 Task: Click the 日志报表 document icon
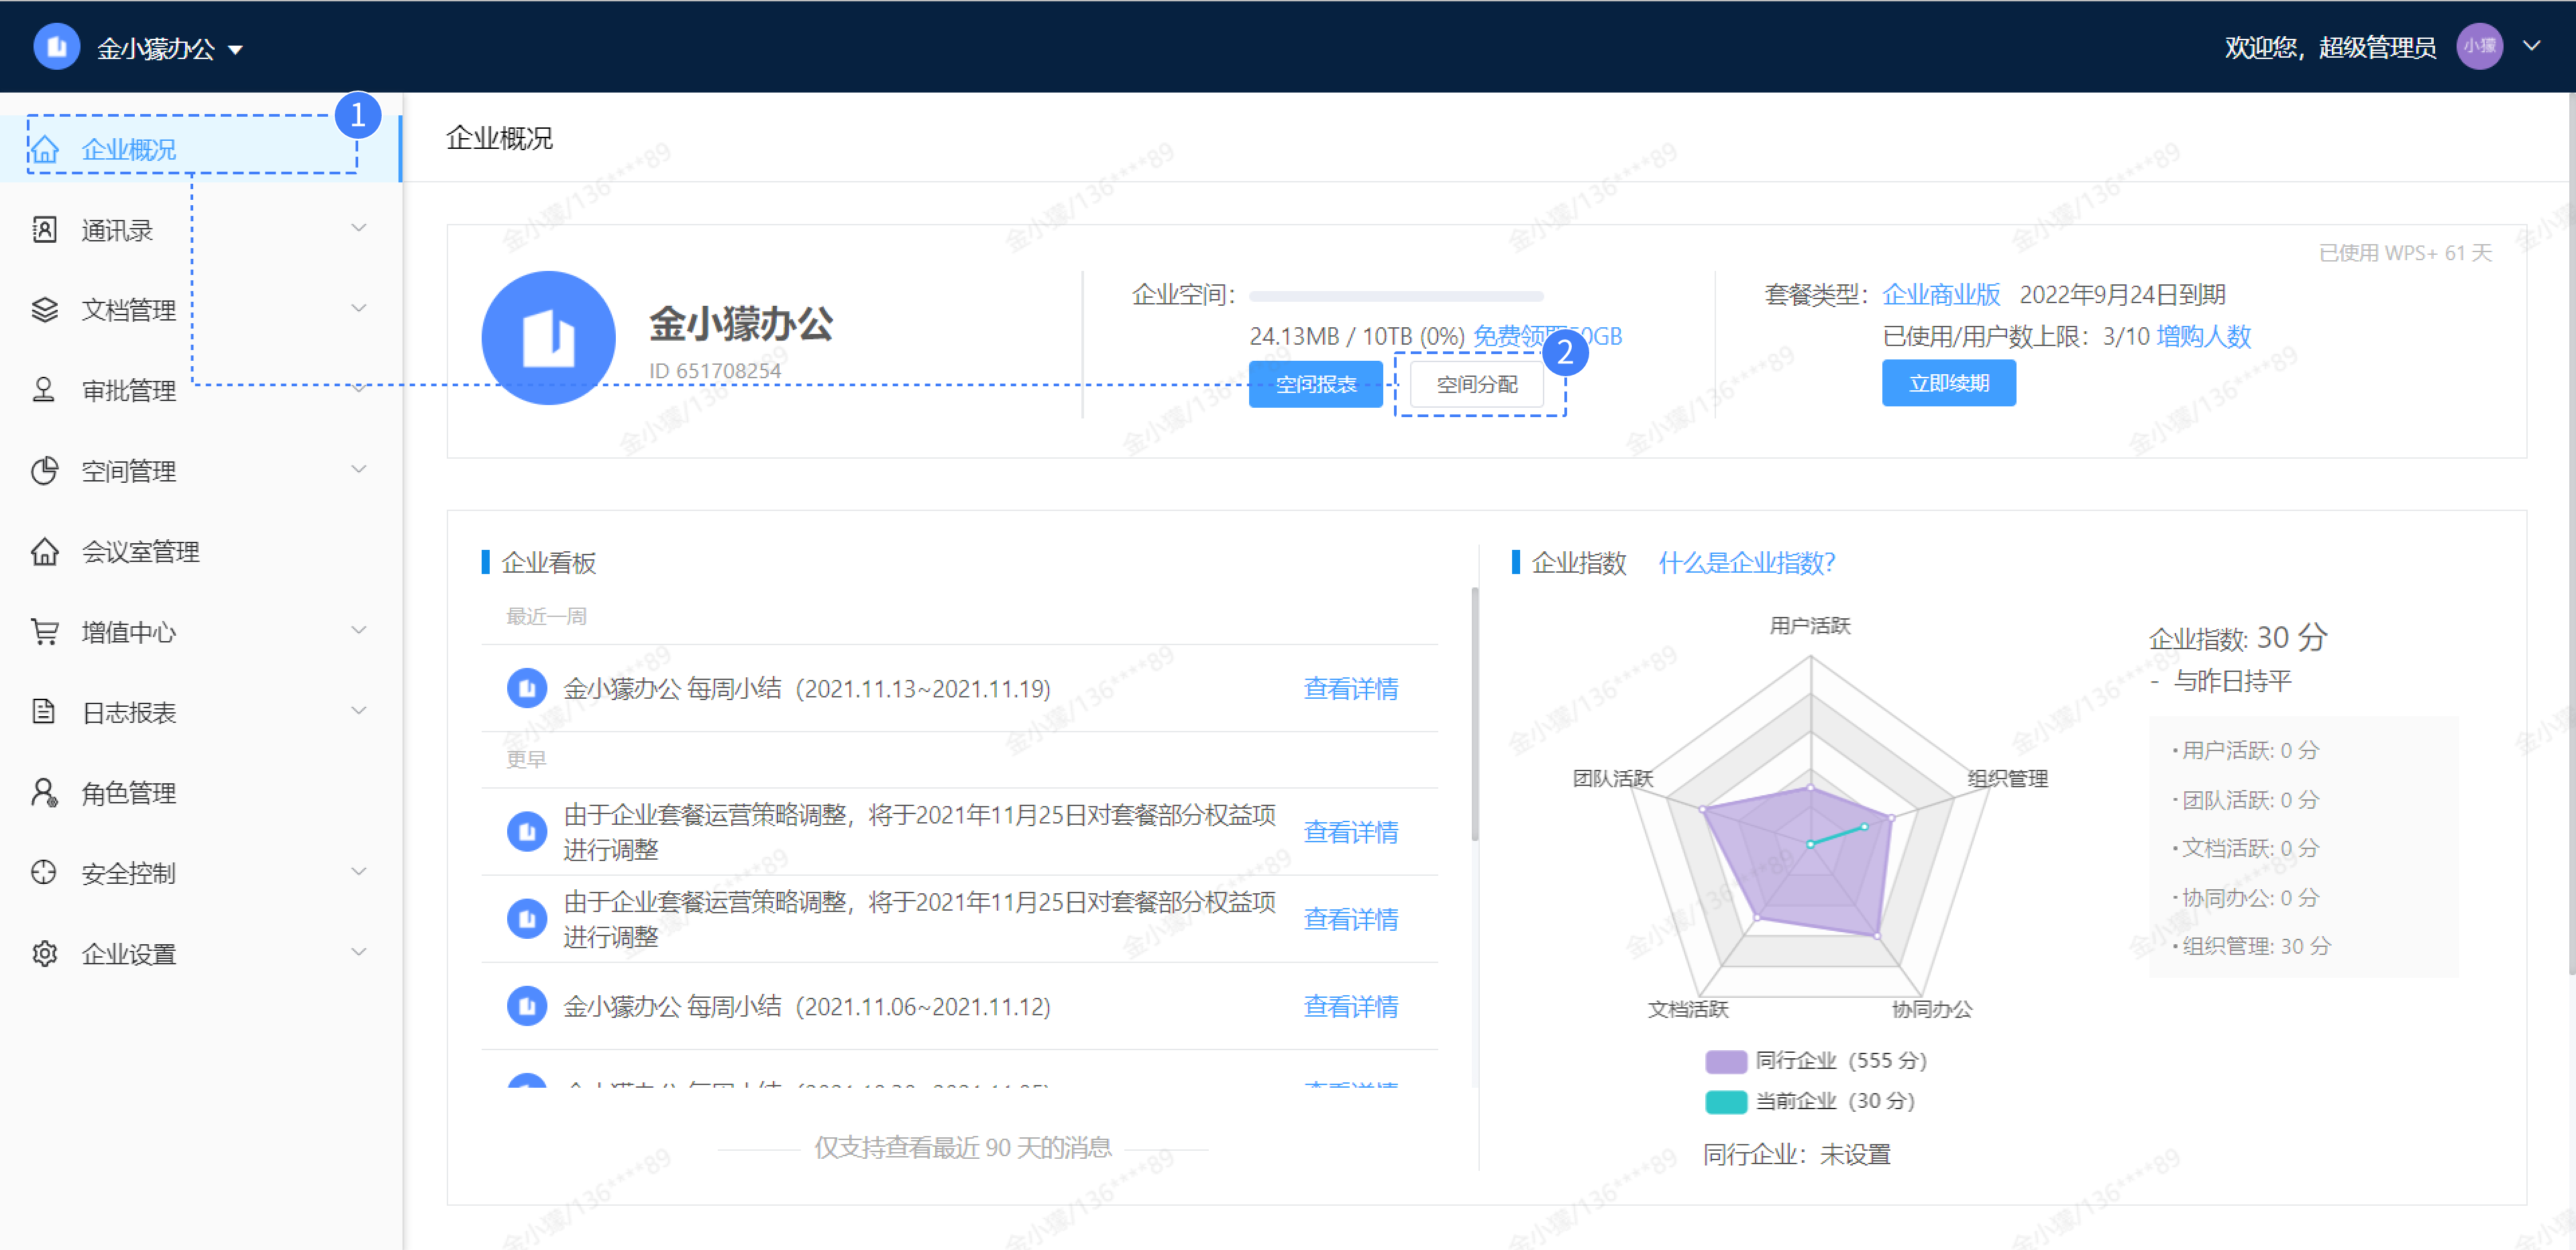tap(44, 712)
